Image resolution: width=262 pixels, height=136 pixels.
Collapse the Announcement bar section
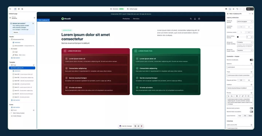pos(10,40)
